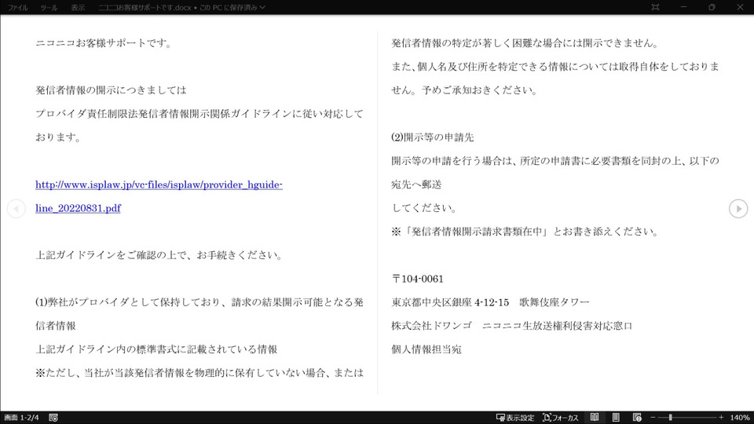The height and width of the screenshot is (424, 754).
Task: Go to the previous page with the left arrow
Action: (16, 209)
